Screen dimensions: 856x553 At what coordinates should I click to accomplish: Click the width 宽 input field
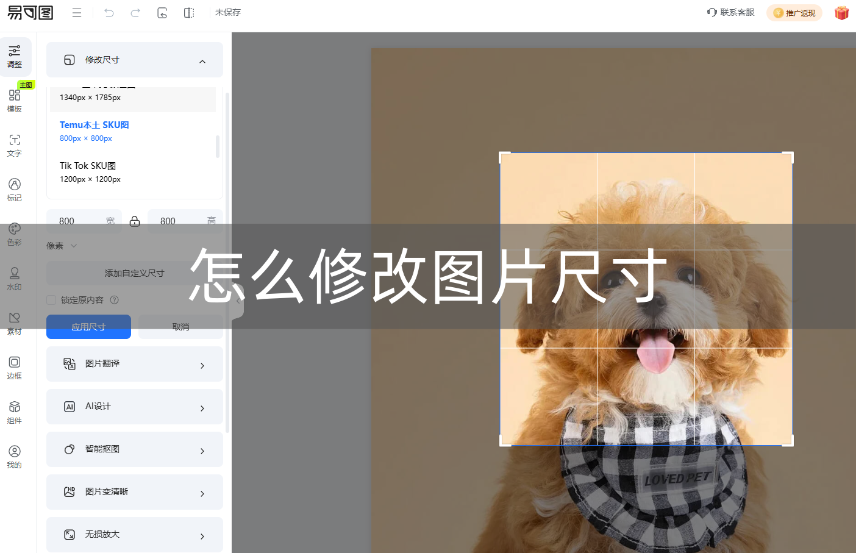tap(84, 221)
